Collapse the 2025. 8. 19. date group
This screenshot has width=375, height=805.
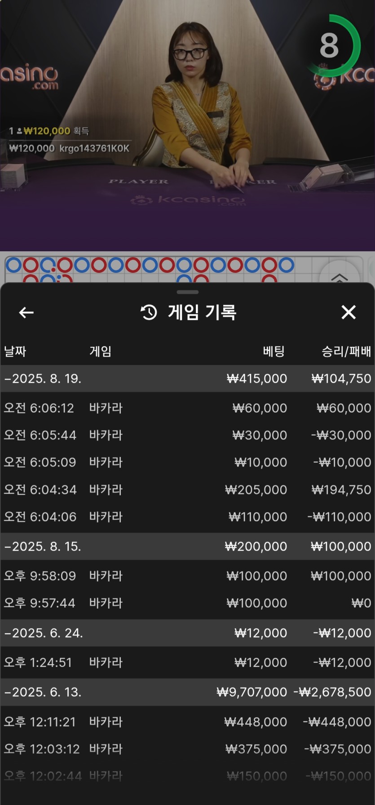pos(43,378)
